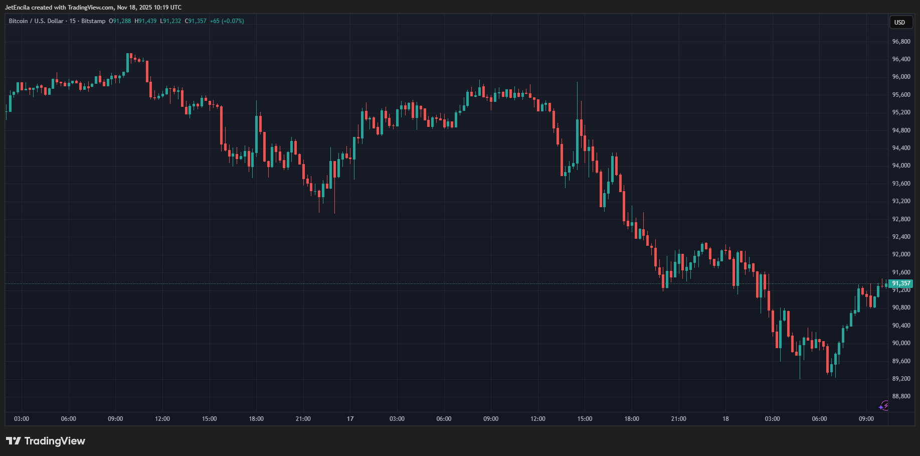Image resolution: width=920 pixels, height=456 pixels.
Task: Click the open price O91,288 value
Action: 120,21
